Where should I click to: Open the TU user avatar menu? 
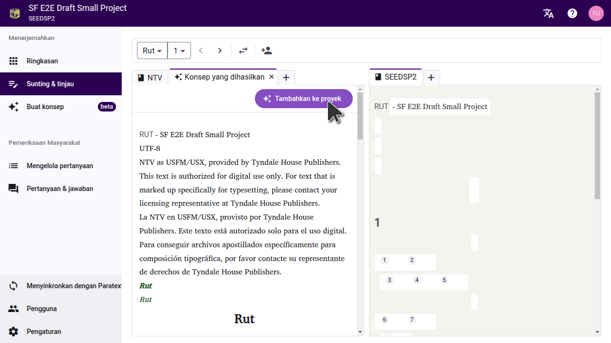click(x=596, y=13)
